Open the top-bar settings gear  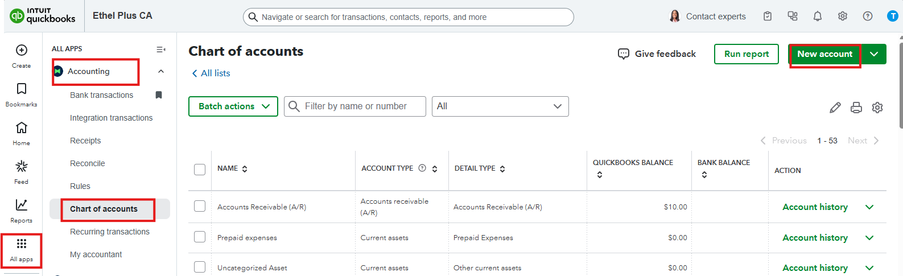coord(843,17)
